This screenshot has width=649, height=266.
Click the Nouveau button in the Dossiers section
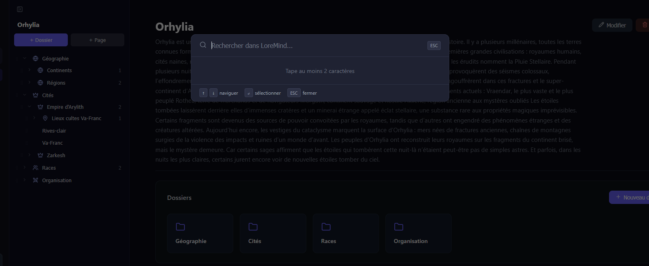tap(629, 197)
